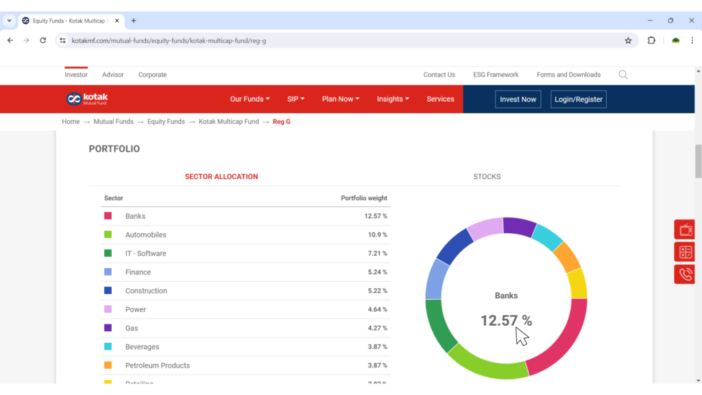Go to Kotak Multicap Fund breadcrumb
702x395 pixels.
tap(229, 121)
